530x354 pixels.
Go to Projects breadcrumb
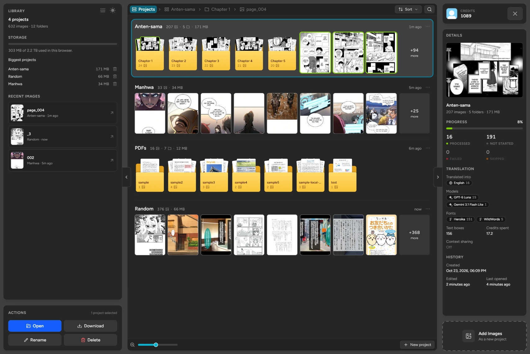click(x=143, y=9)
